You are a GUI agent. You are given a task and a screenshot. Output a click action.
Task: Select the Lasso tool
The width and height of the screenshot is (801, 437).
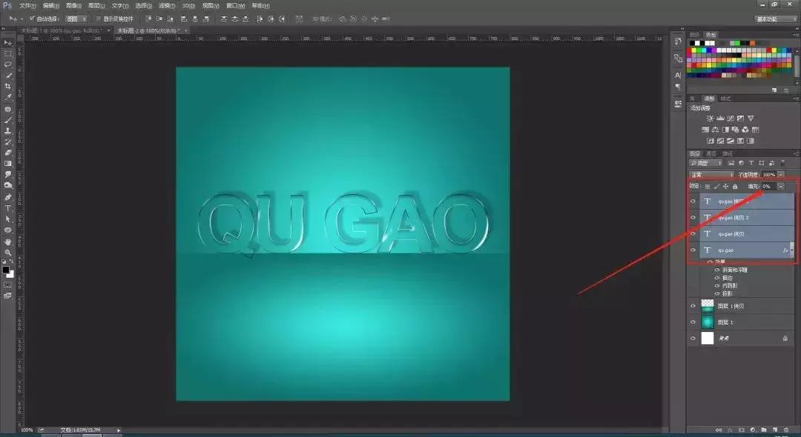tap(7, 64)
